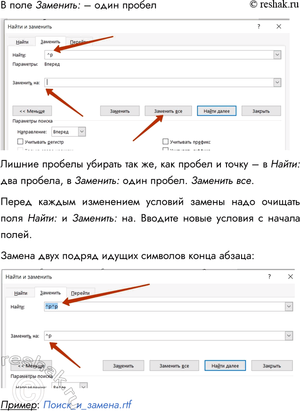Click the << Меньше button in upper dialog
300x411 pixels.
(x=32, y=111)
